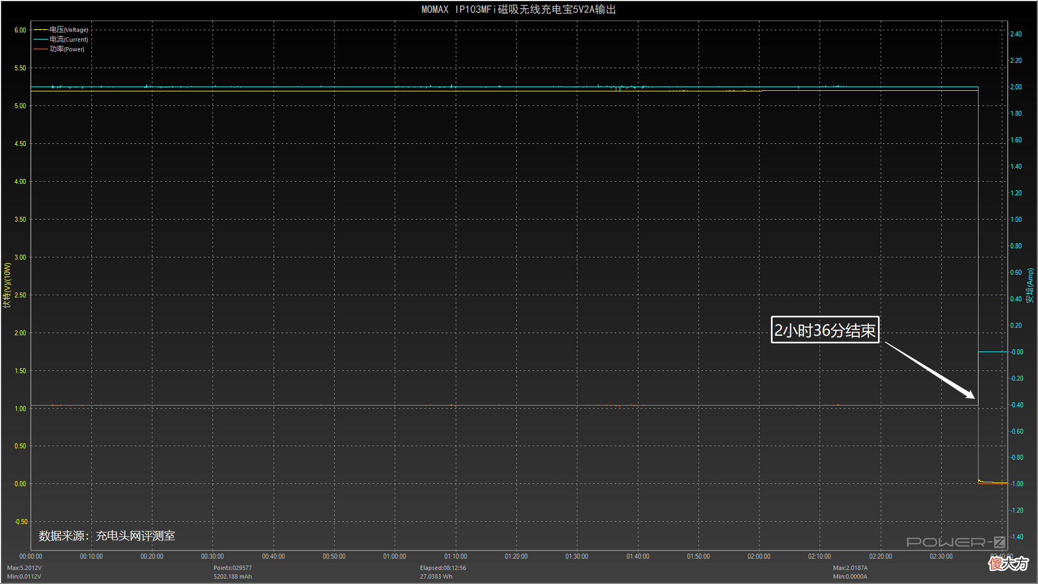This screenshot has height=584, width=1038.
Task: Click the 6.00 voltage axis tick
Action: (x=20, y=30)
